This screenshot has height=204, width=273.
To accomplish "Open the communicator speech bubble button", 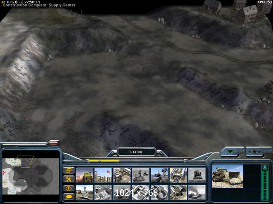I will click(x=69, y=197).
